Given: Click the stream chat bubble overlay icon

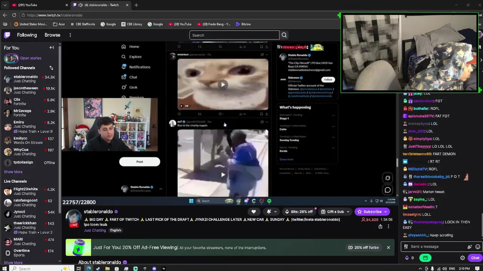Looking at the screenshot, I should point(388,190).
